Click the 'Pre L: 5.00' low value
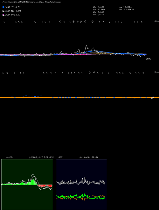The width and height of the screenshot is (159, 210). click(x=99, y=12)
